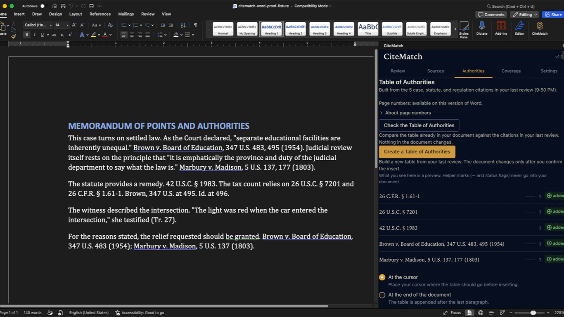
Task: Switch to CiteMatch Sources tab
Action: click(x=436, y=71)
